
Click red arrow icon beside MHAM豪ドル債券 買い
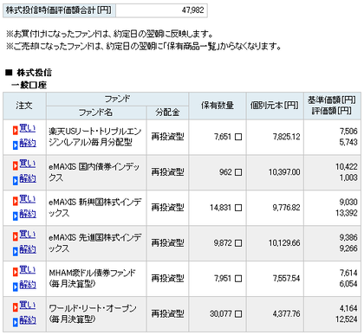pyautogui.click(x=16, y=272)
